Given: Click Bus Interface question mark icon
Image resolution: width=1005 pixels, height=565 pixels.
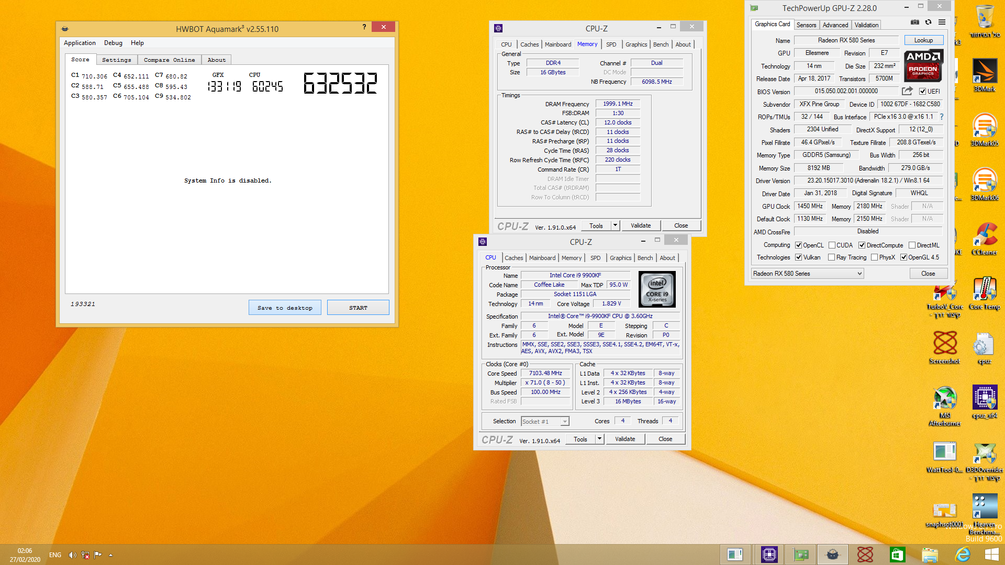Looking at the screenshot, I should (x=942, y=117).
